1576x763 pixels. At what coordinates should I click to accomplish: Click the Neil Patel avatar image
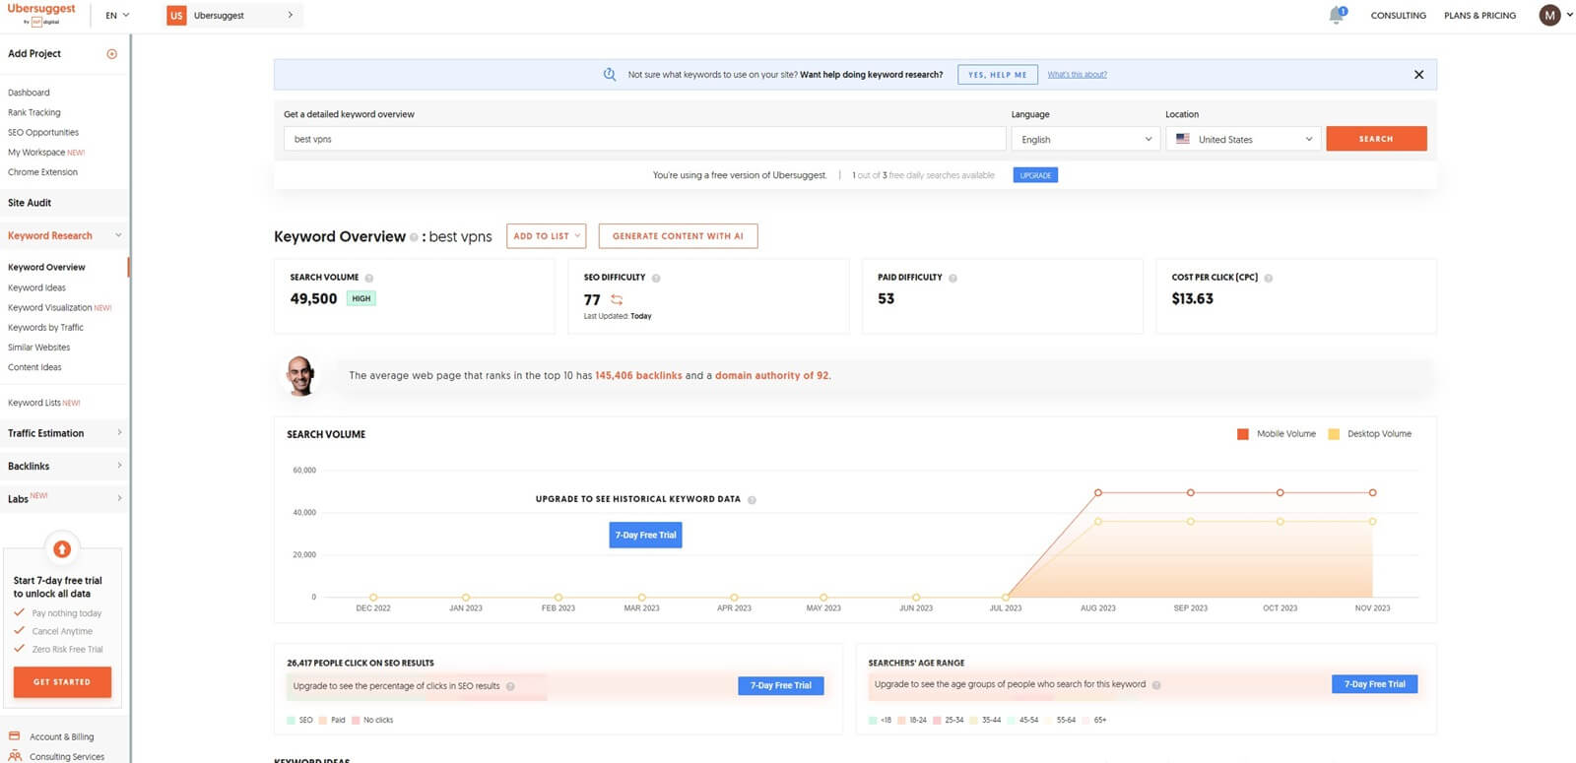(x=301, y=376)
